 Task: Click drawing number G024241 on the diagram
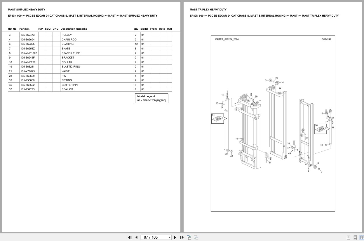tap(327, 38)
